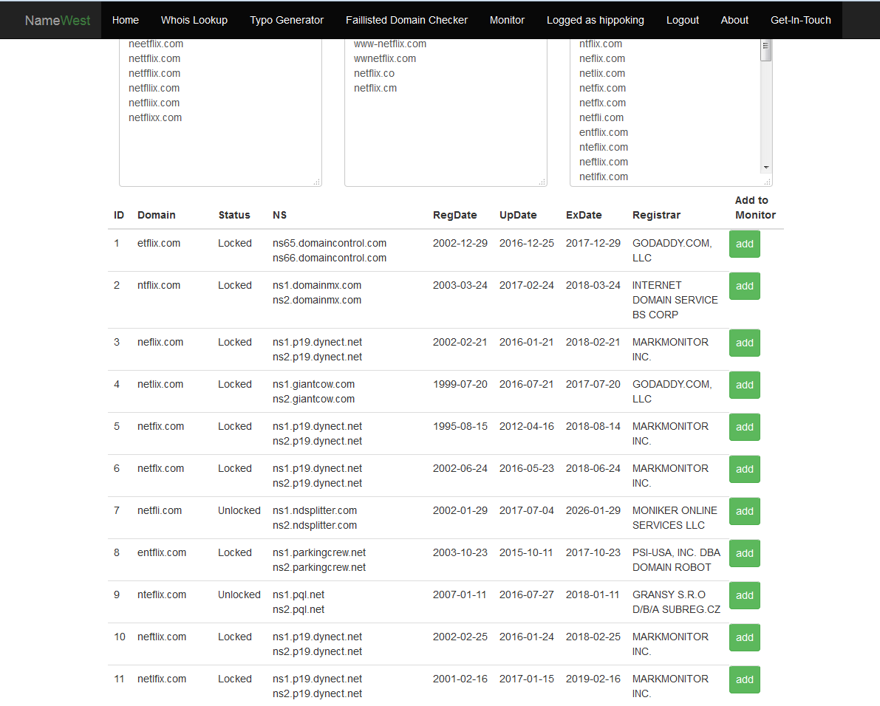This screenshot has height=706, width=880.
Task: Open the Monitor page
Action: (507, 20)
